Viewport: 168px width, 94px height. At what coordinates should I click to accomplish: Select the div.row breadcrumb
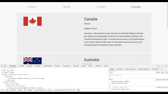click(x=50, y=90)
